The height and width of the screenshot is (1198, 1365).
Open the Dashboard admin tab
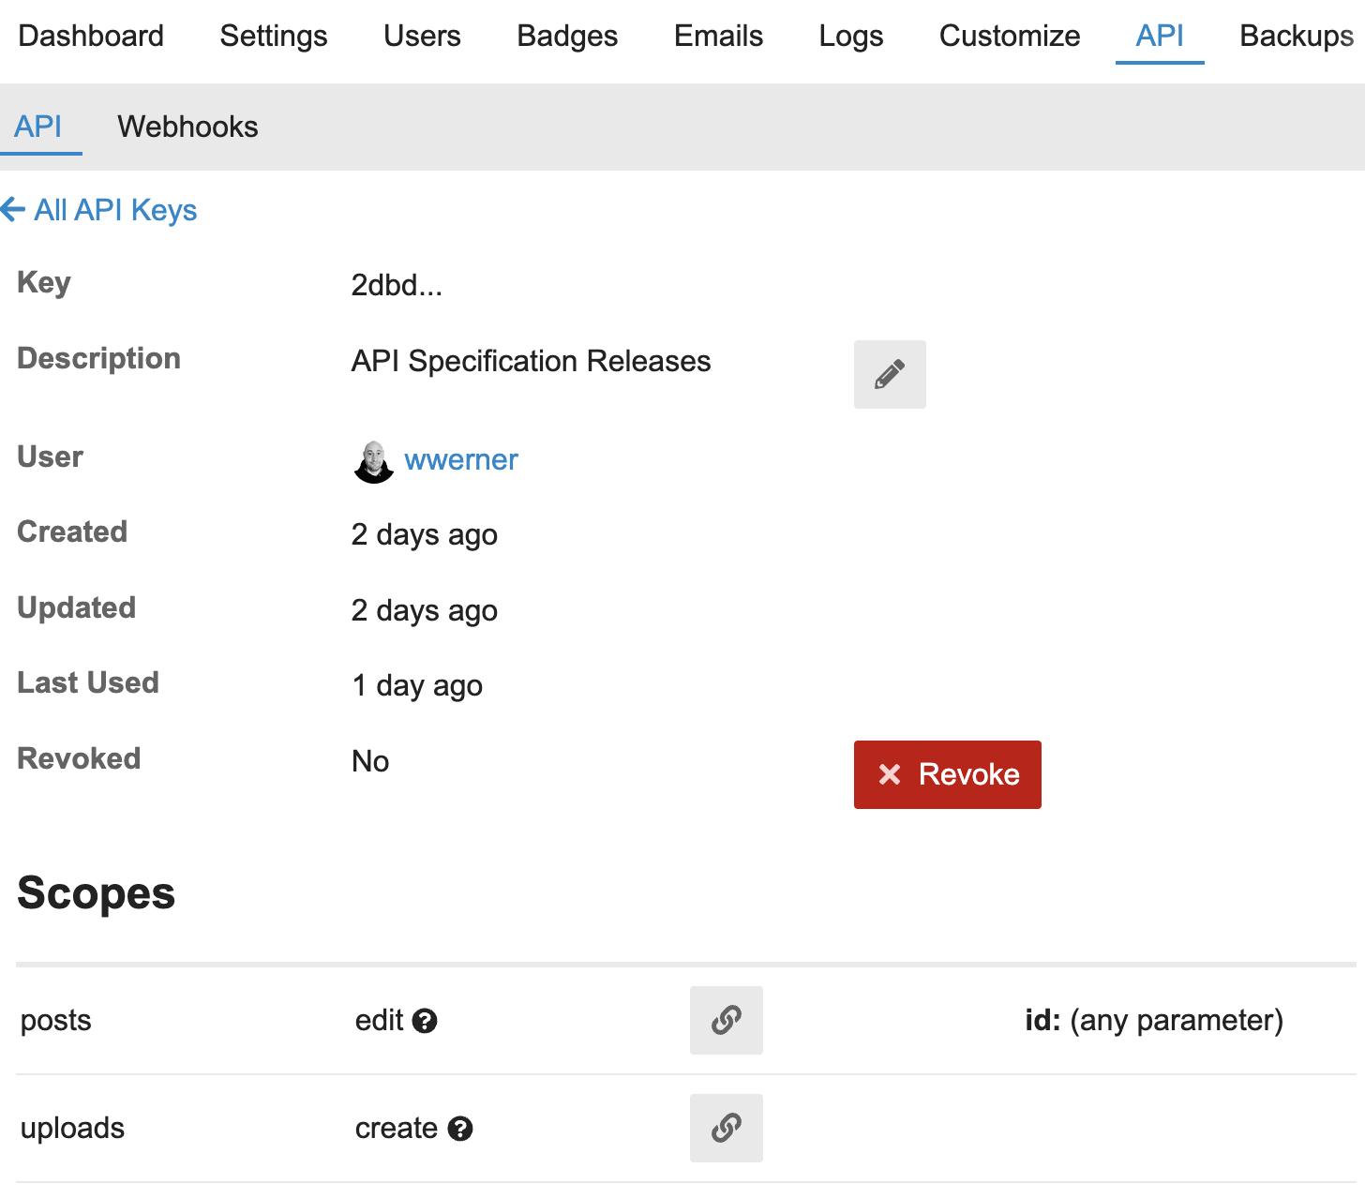pyautogui.click(x=91, y=36)
